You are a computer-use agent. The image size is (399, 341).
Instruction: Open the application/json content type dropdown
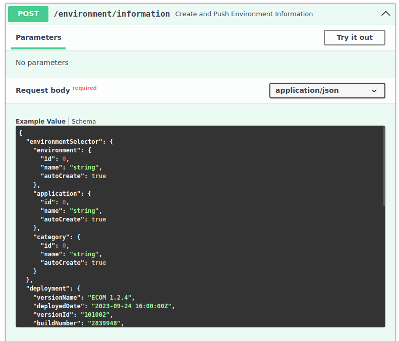click(327, 91)
